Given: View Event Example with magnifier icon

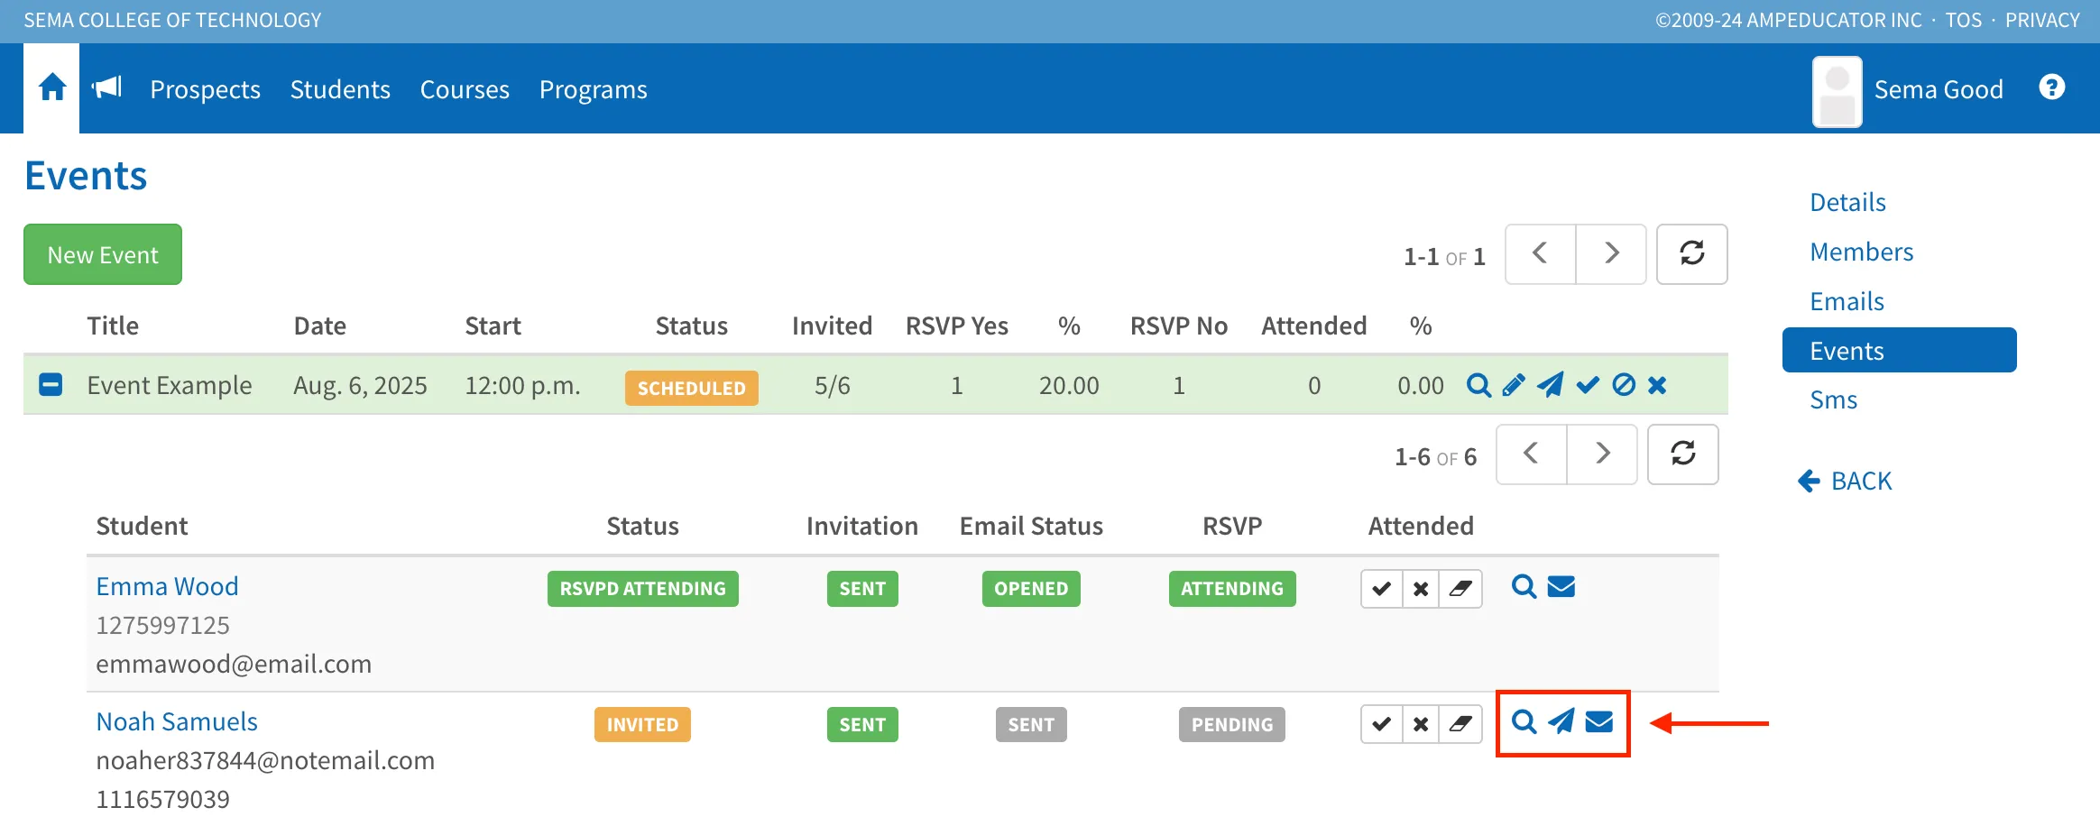Looking at the screenshot, I should pyautogui.click(x=1478, y=385).
